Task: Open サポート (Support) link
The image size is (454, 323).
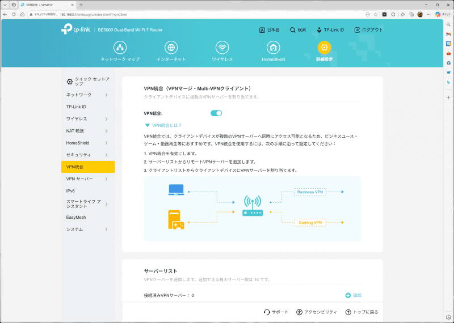Action: (x=276, y=312)
